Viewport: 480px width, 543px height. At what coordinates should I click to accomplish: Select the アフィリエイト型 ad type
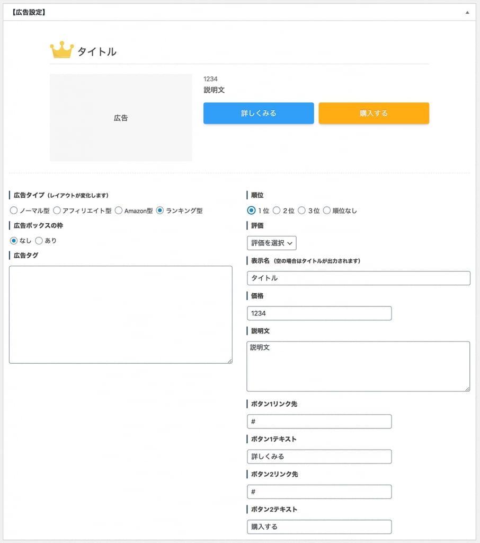[57, 210]
